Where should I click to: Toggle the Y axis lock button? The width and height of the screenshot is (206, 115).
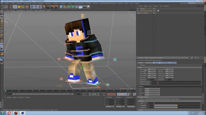(x=36, y=7)
